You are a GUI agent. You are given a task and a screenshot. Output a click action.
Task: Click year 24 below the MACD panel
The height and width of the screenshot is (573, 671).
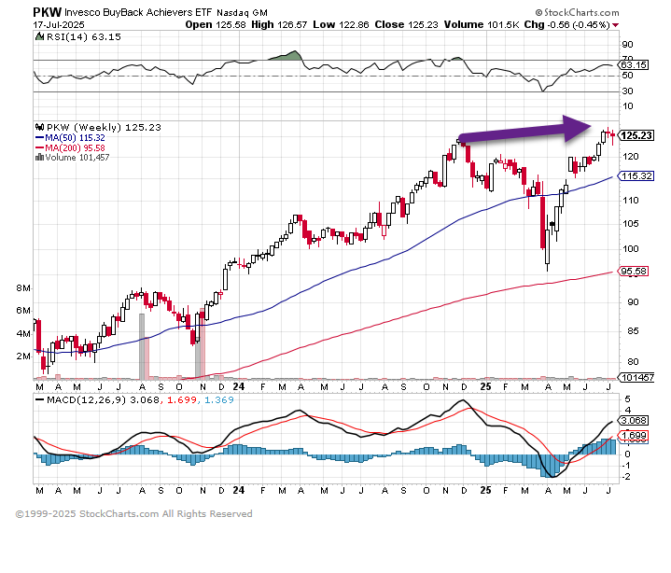[239, 490]
